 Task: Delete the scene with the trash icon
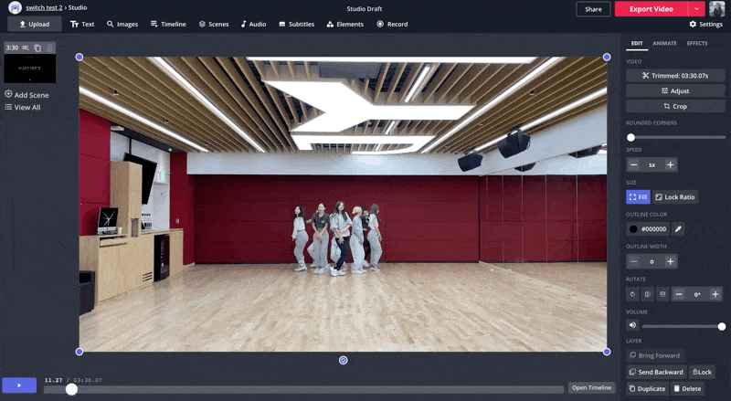49,47
